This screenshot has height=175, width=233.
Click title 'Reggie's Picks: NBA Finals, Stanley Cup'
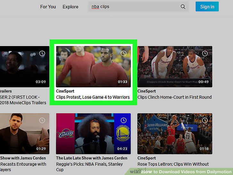click(90, 167)
